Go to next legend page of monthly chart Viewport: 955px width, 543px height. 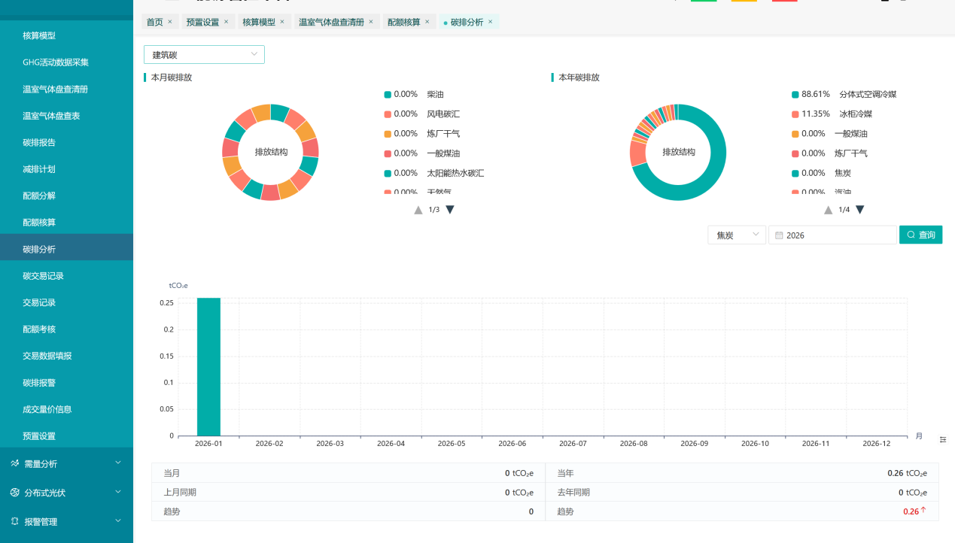click(x=450, y=210)
